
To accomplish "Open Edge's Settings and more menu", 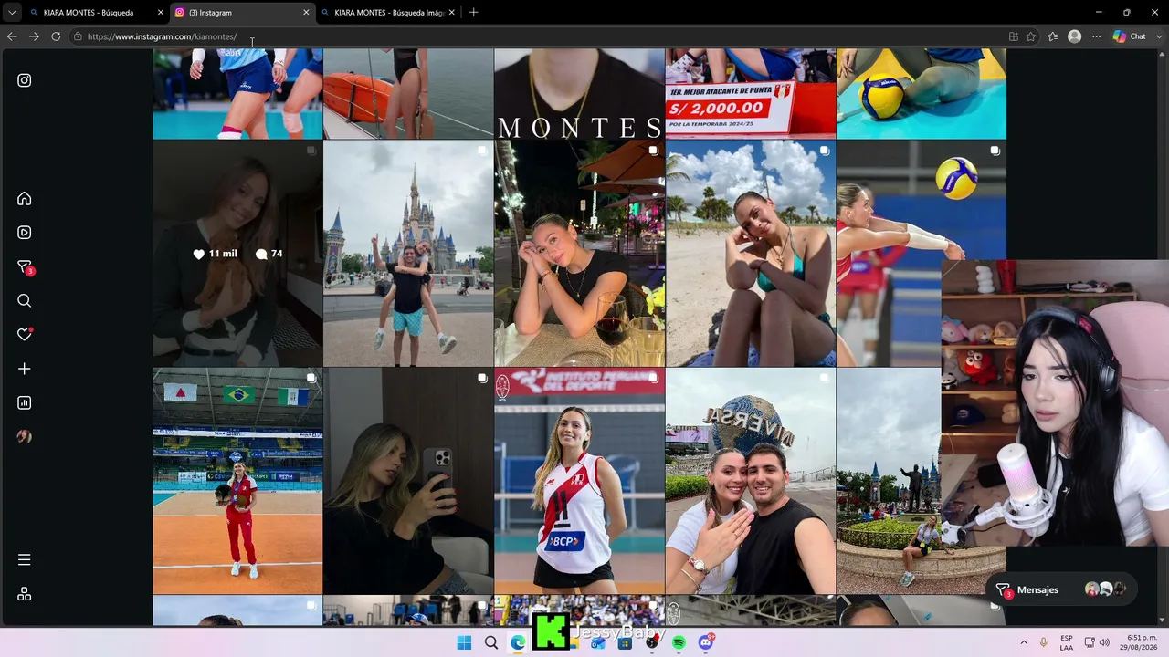I will click(x=1096, y=36).
